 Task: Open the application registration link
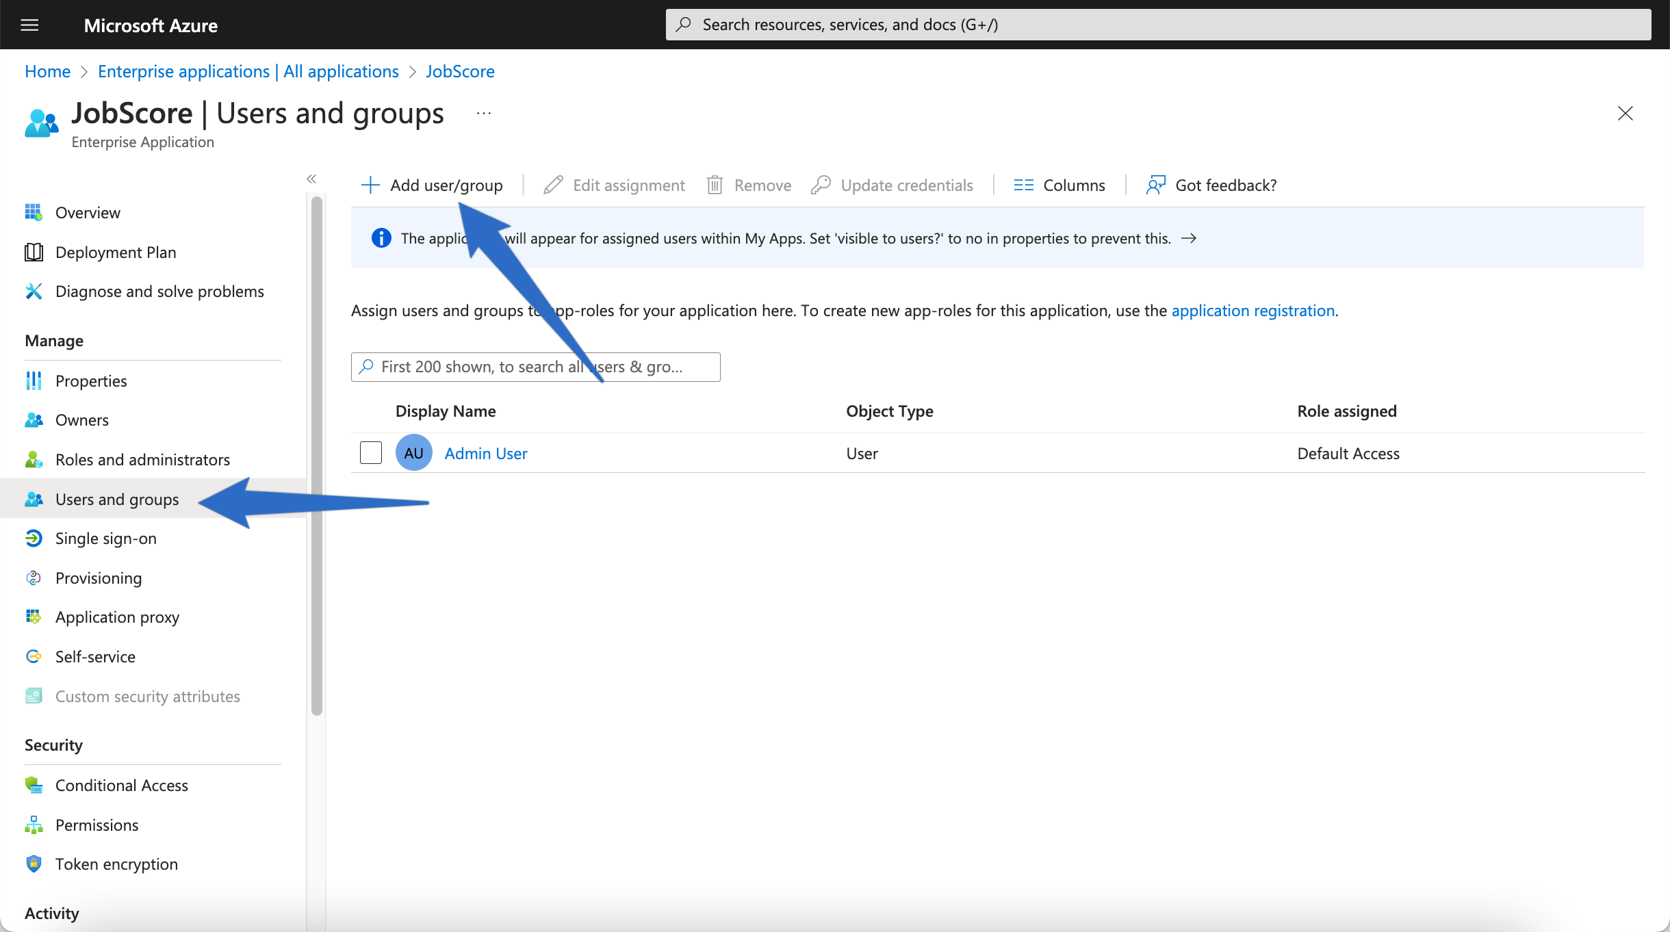pyautogui.click(x=1253, y=311)
